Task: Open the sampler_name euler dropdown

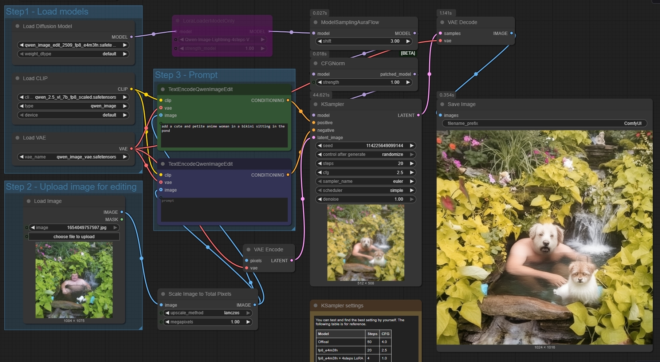Action: click(x=366, y=181)
